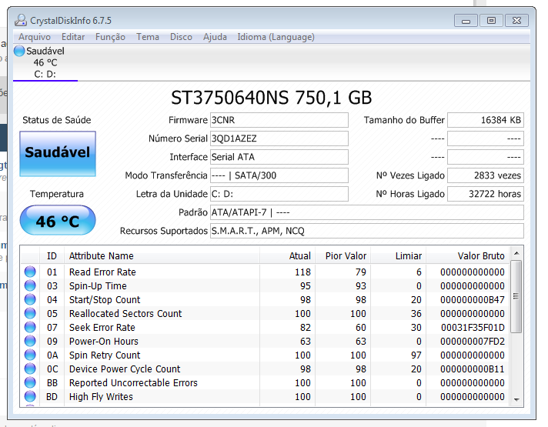Minimize the CrystalDiskInfo window

(x=466, y=21)
